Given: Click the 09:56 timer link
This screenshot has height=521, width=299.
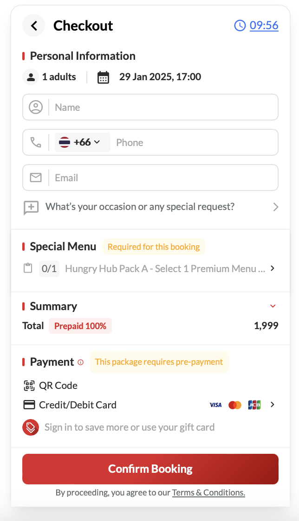Looking at the screenshot, I should coord(264,25).
